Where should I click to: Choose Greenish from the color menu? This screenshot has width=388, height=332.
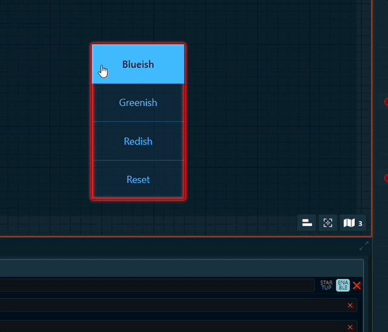point(138,102)
